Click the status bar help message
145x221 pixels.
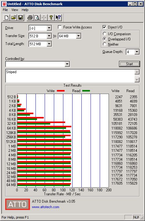[x=15, y=217]
